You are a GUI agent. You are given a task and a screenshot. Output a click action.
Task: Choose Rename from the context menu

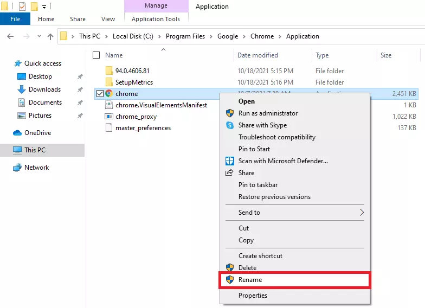coord(295,280)
